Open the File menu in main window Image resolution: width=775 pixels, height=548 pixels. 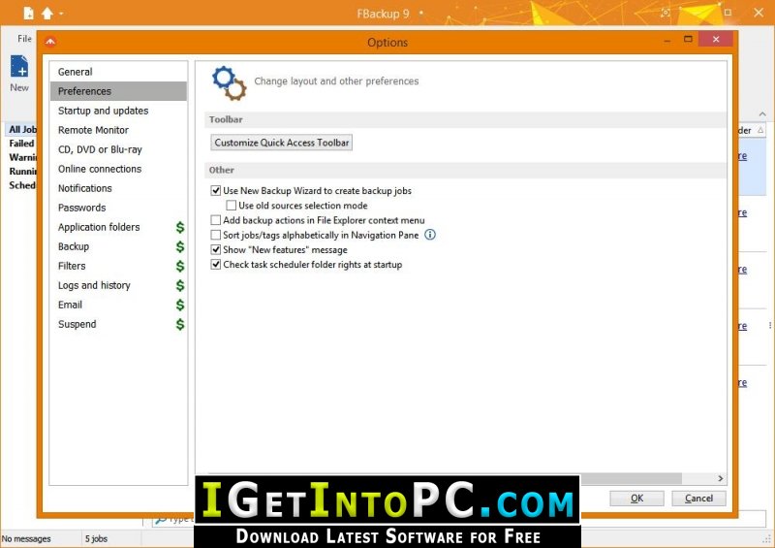pyautogui.click(x=24, y=38)
